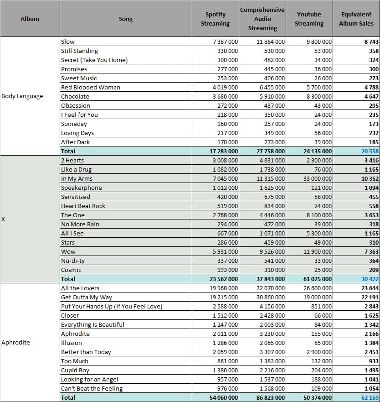Select Spotify value 19 968 000
This screenshot has height=402, width=380.
pos(216,288)
